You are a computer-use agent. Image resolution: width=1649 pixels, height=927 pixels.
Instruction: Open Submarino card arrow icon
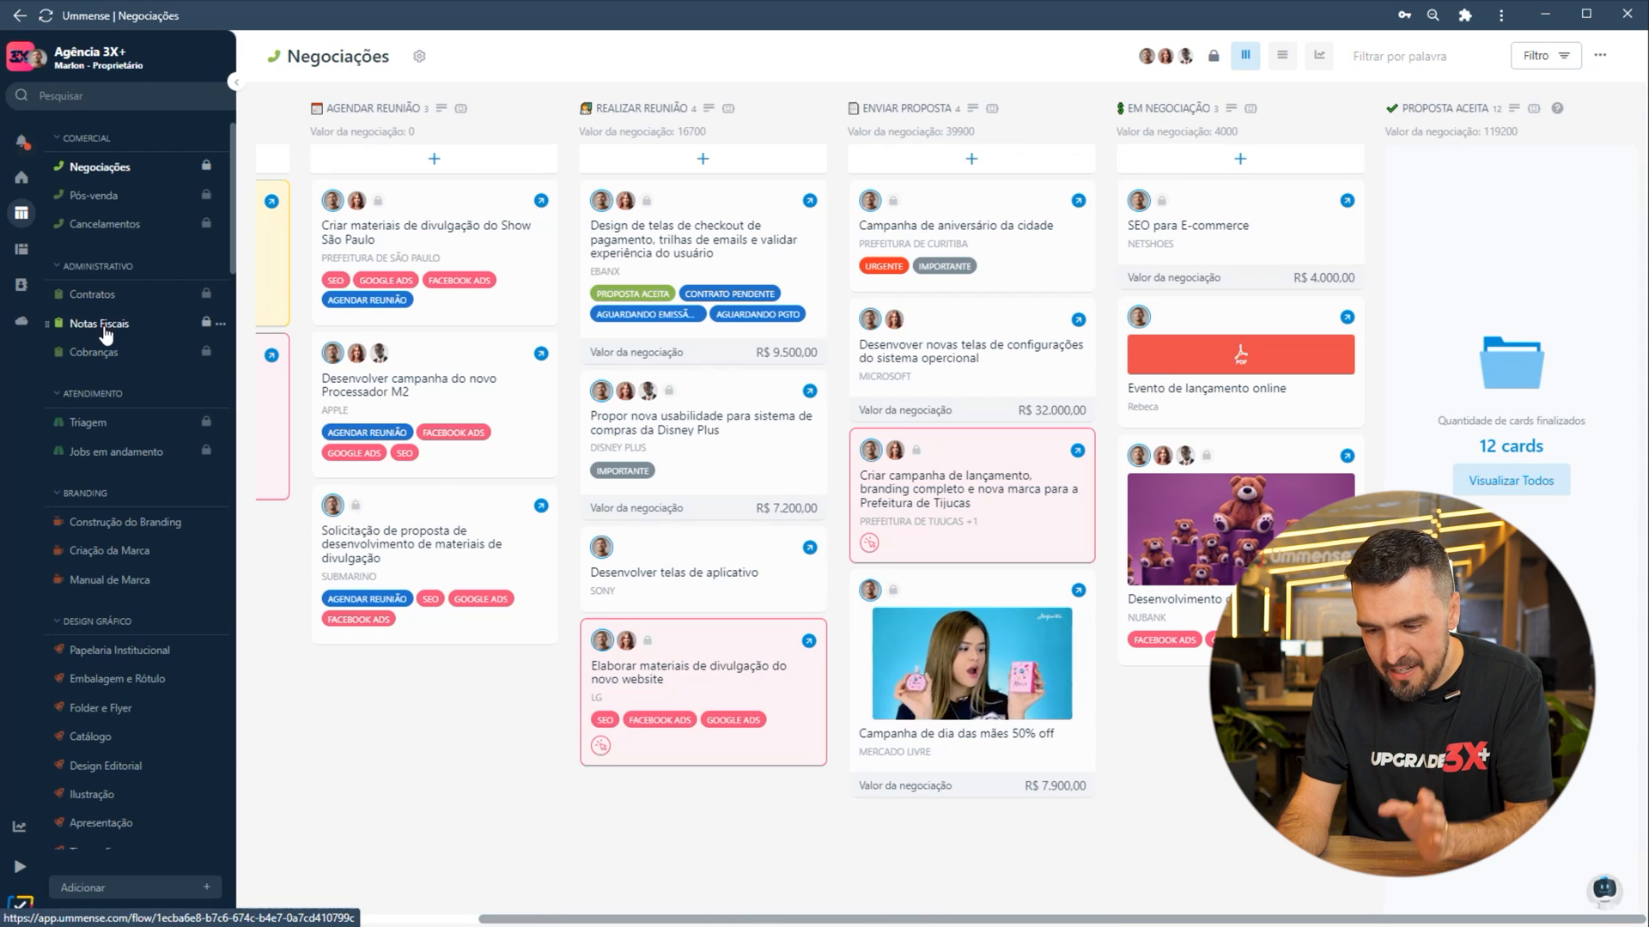pyautogui.click(x=541, y=506)
